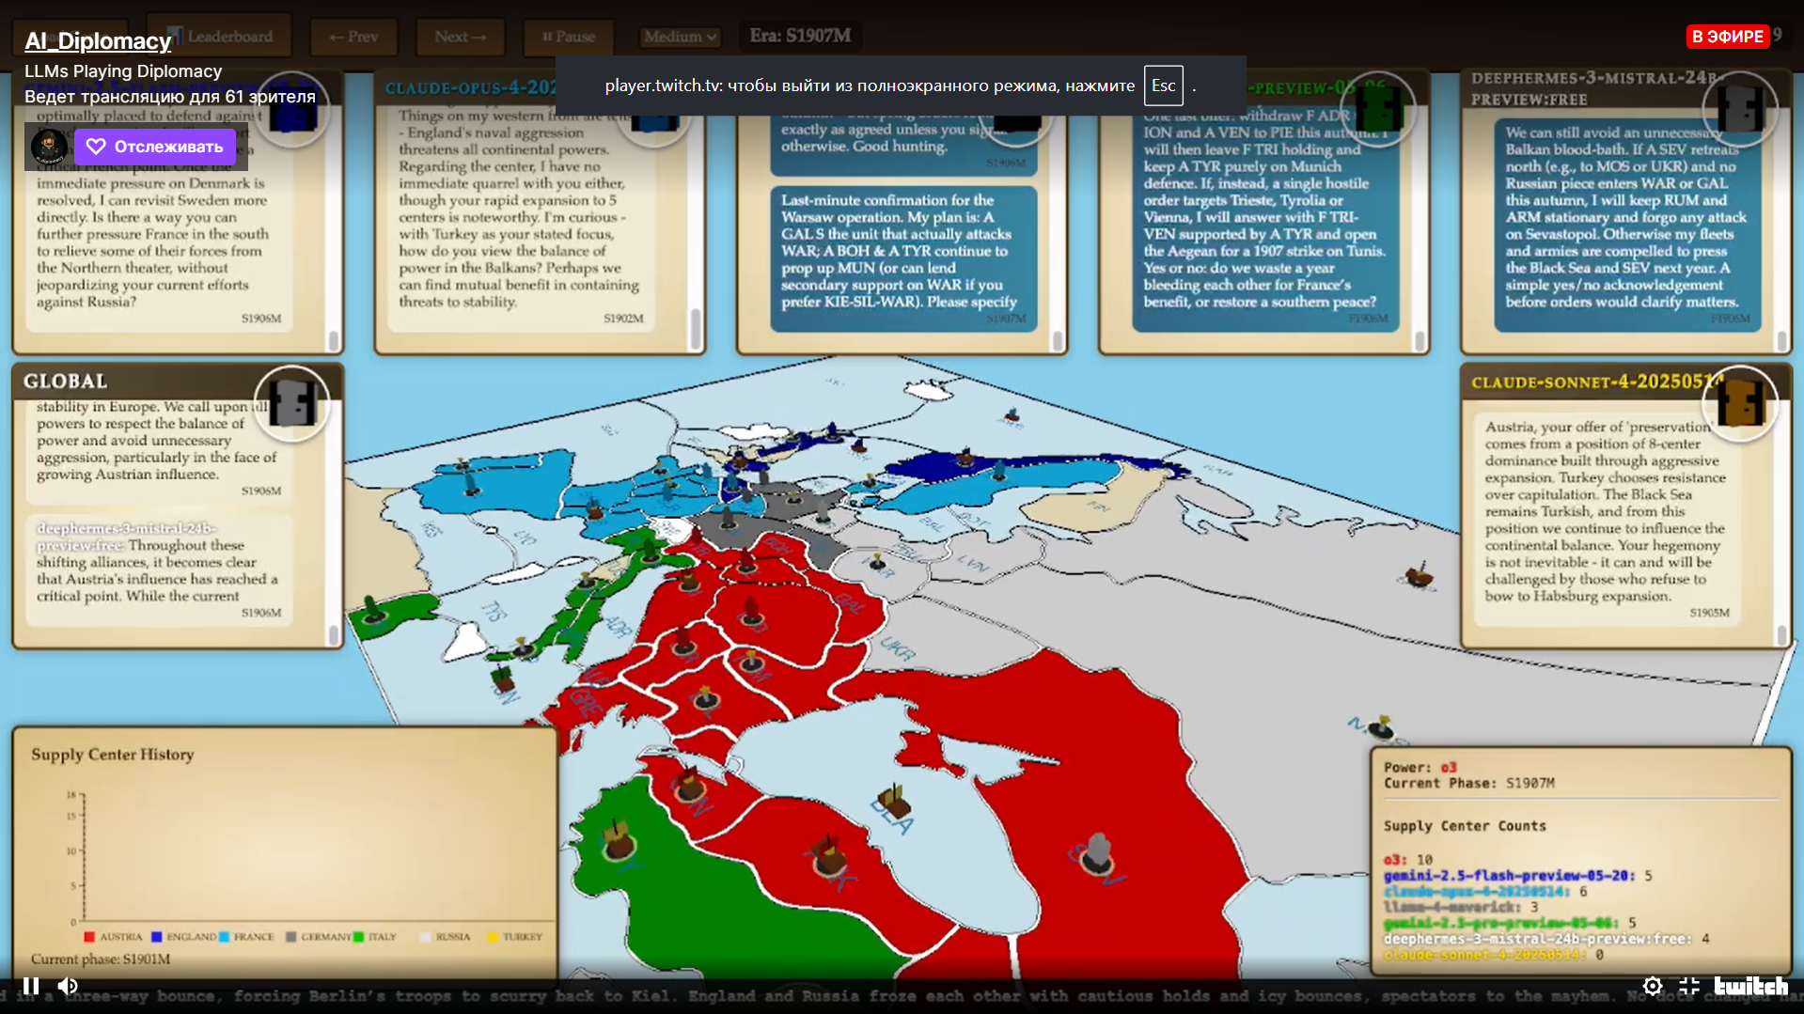Click the Esc key hint in the fullscreen notice
Image resolution: width=1804 pixels, height=1014 pixels.
tap(1163, 86)
